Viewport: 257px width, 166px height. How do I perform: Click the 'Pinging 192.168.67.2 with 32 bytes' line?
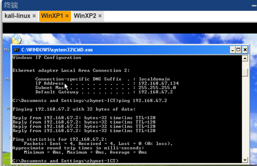(x=74, y=109)
